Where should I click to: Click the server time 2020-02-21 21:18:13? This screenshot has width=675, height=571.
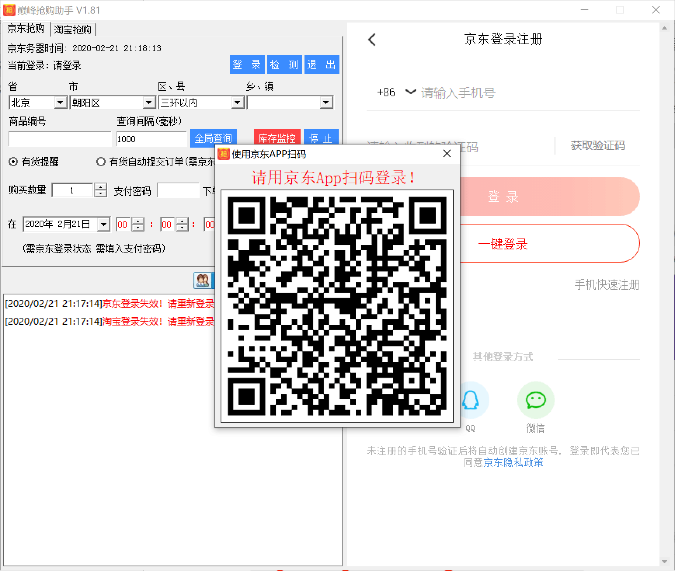click(x=117, y=48)
